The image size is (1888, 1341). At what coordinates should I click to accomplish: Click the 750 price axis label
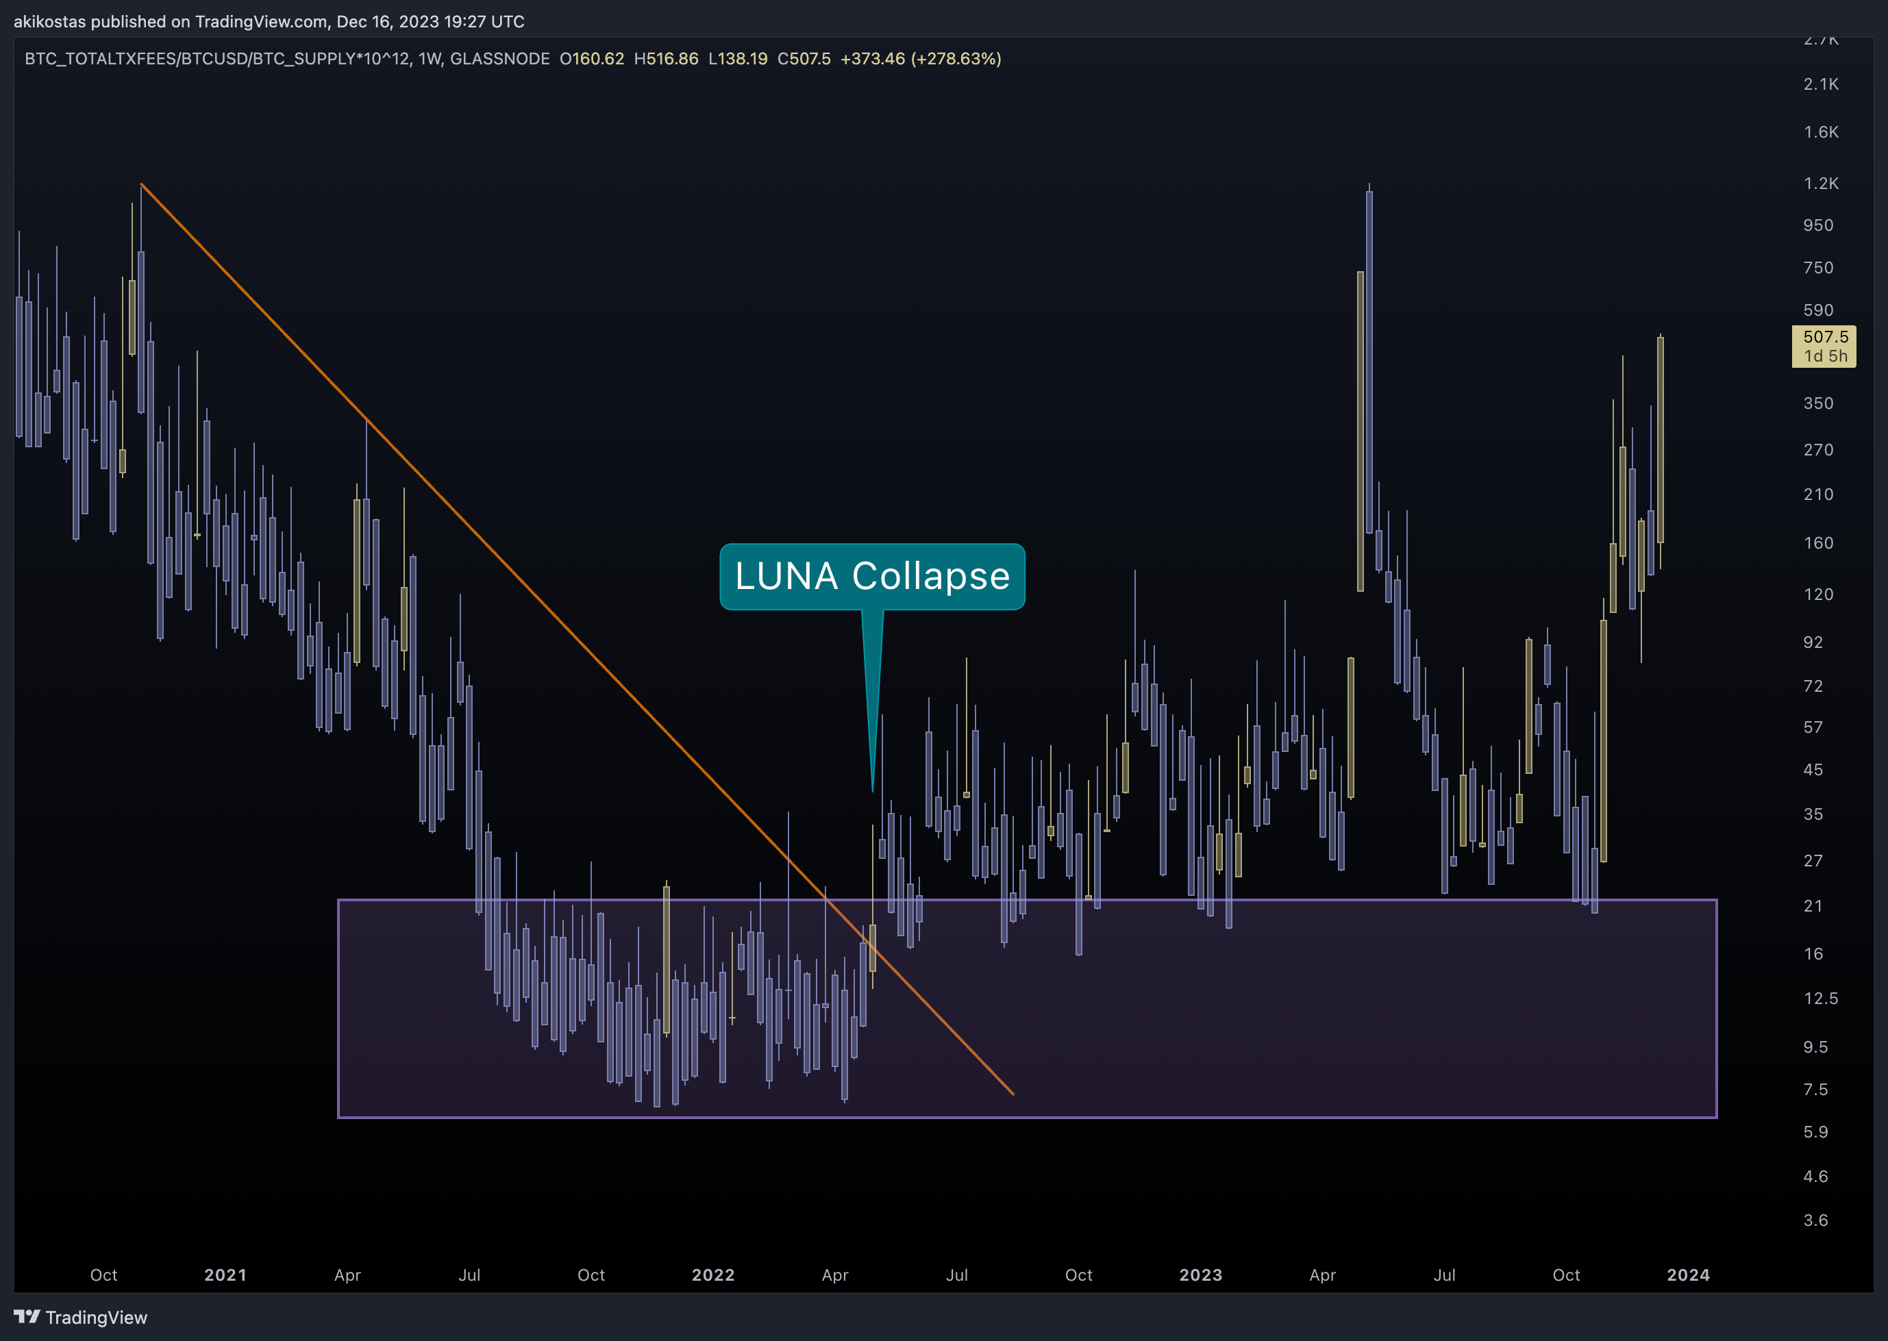point(1819,268)
